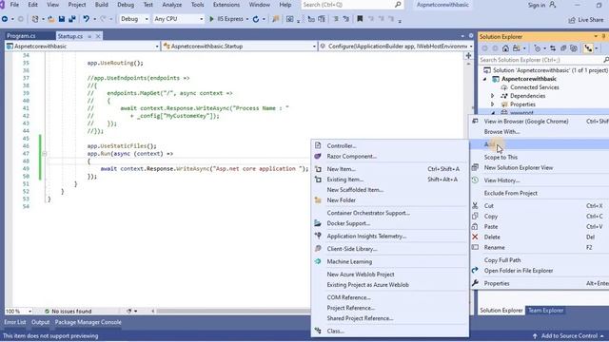This screenshot has height=342, width=609.
Task: Click the Save file toolbar icon
Action: click(x=62, y=19)
